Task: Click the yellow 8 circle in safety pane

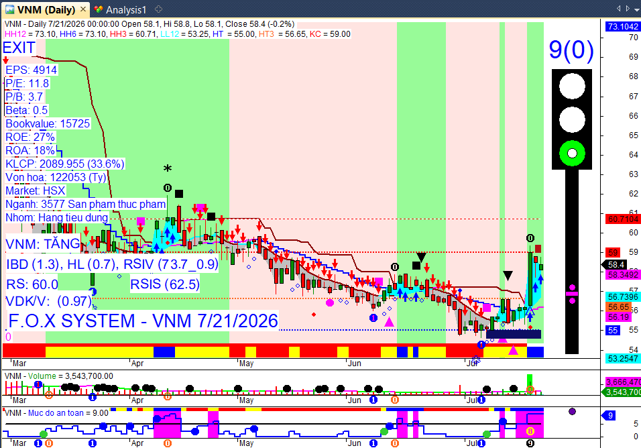Action: [x=530, y=431]
